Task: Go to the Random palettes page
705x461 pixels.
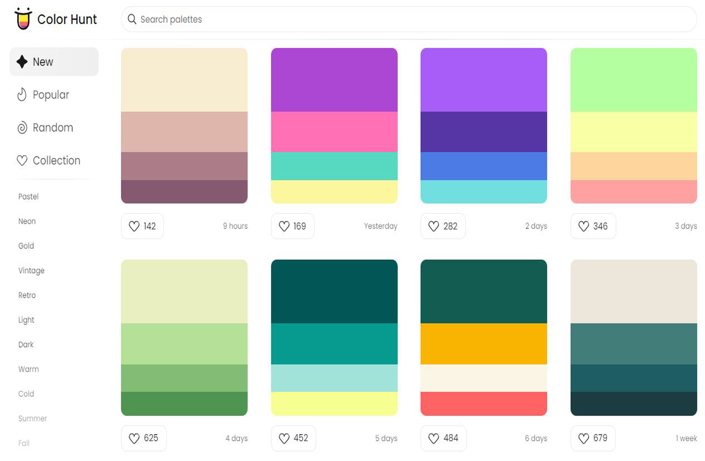Action: [x=52, y=128]
